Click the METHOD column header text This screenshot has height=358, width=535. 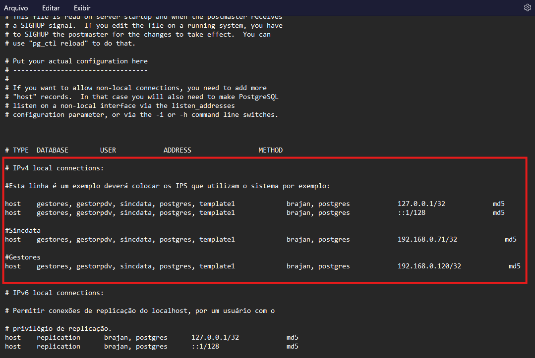[270, 150]
